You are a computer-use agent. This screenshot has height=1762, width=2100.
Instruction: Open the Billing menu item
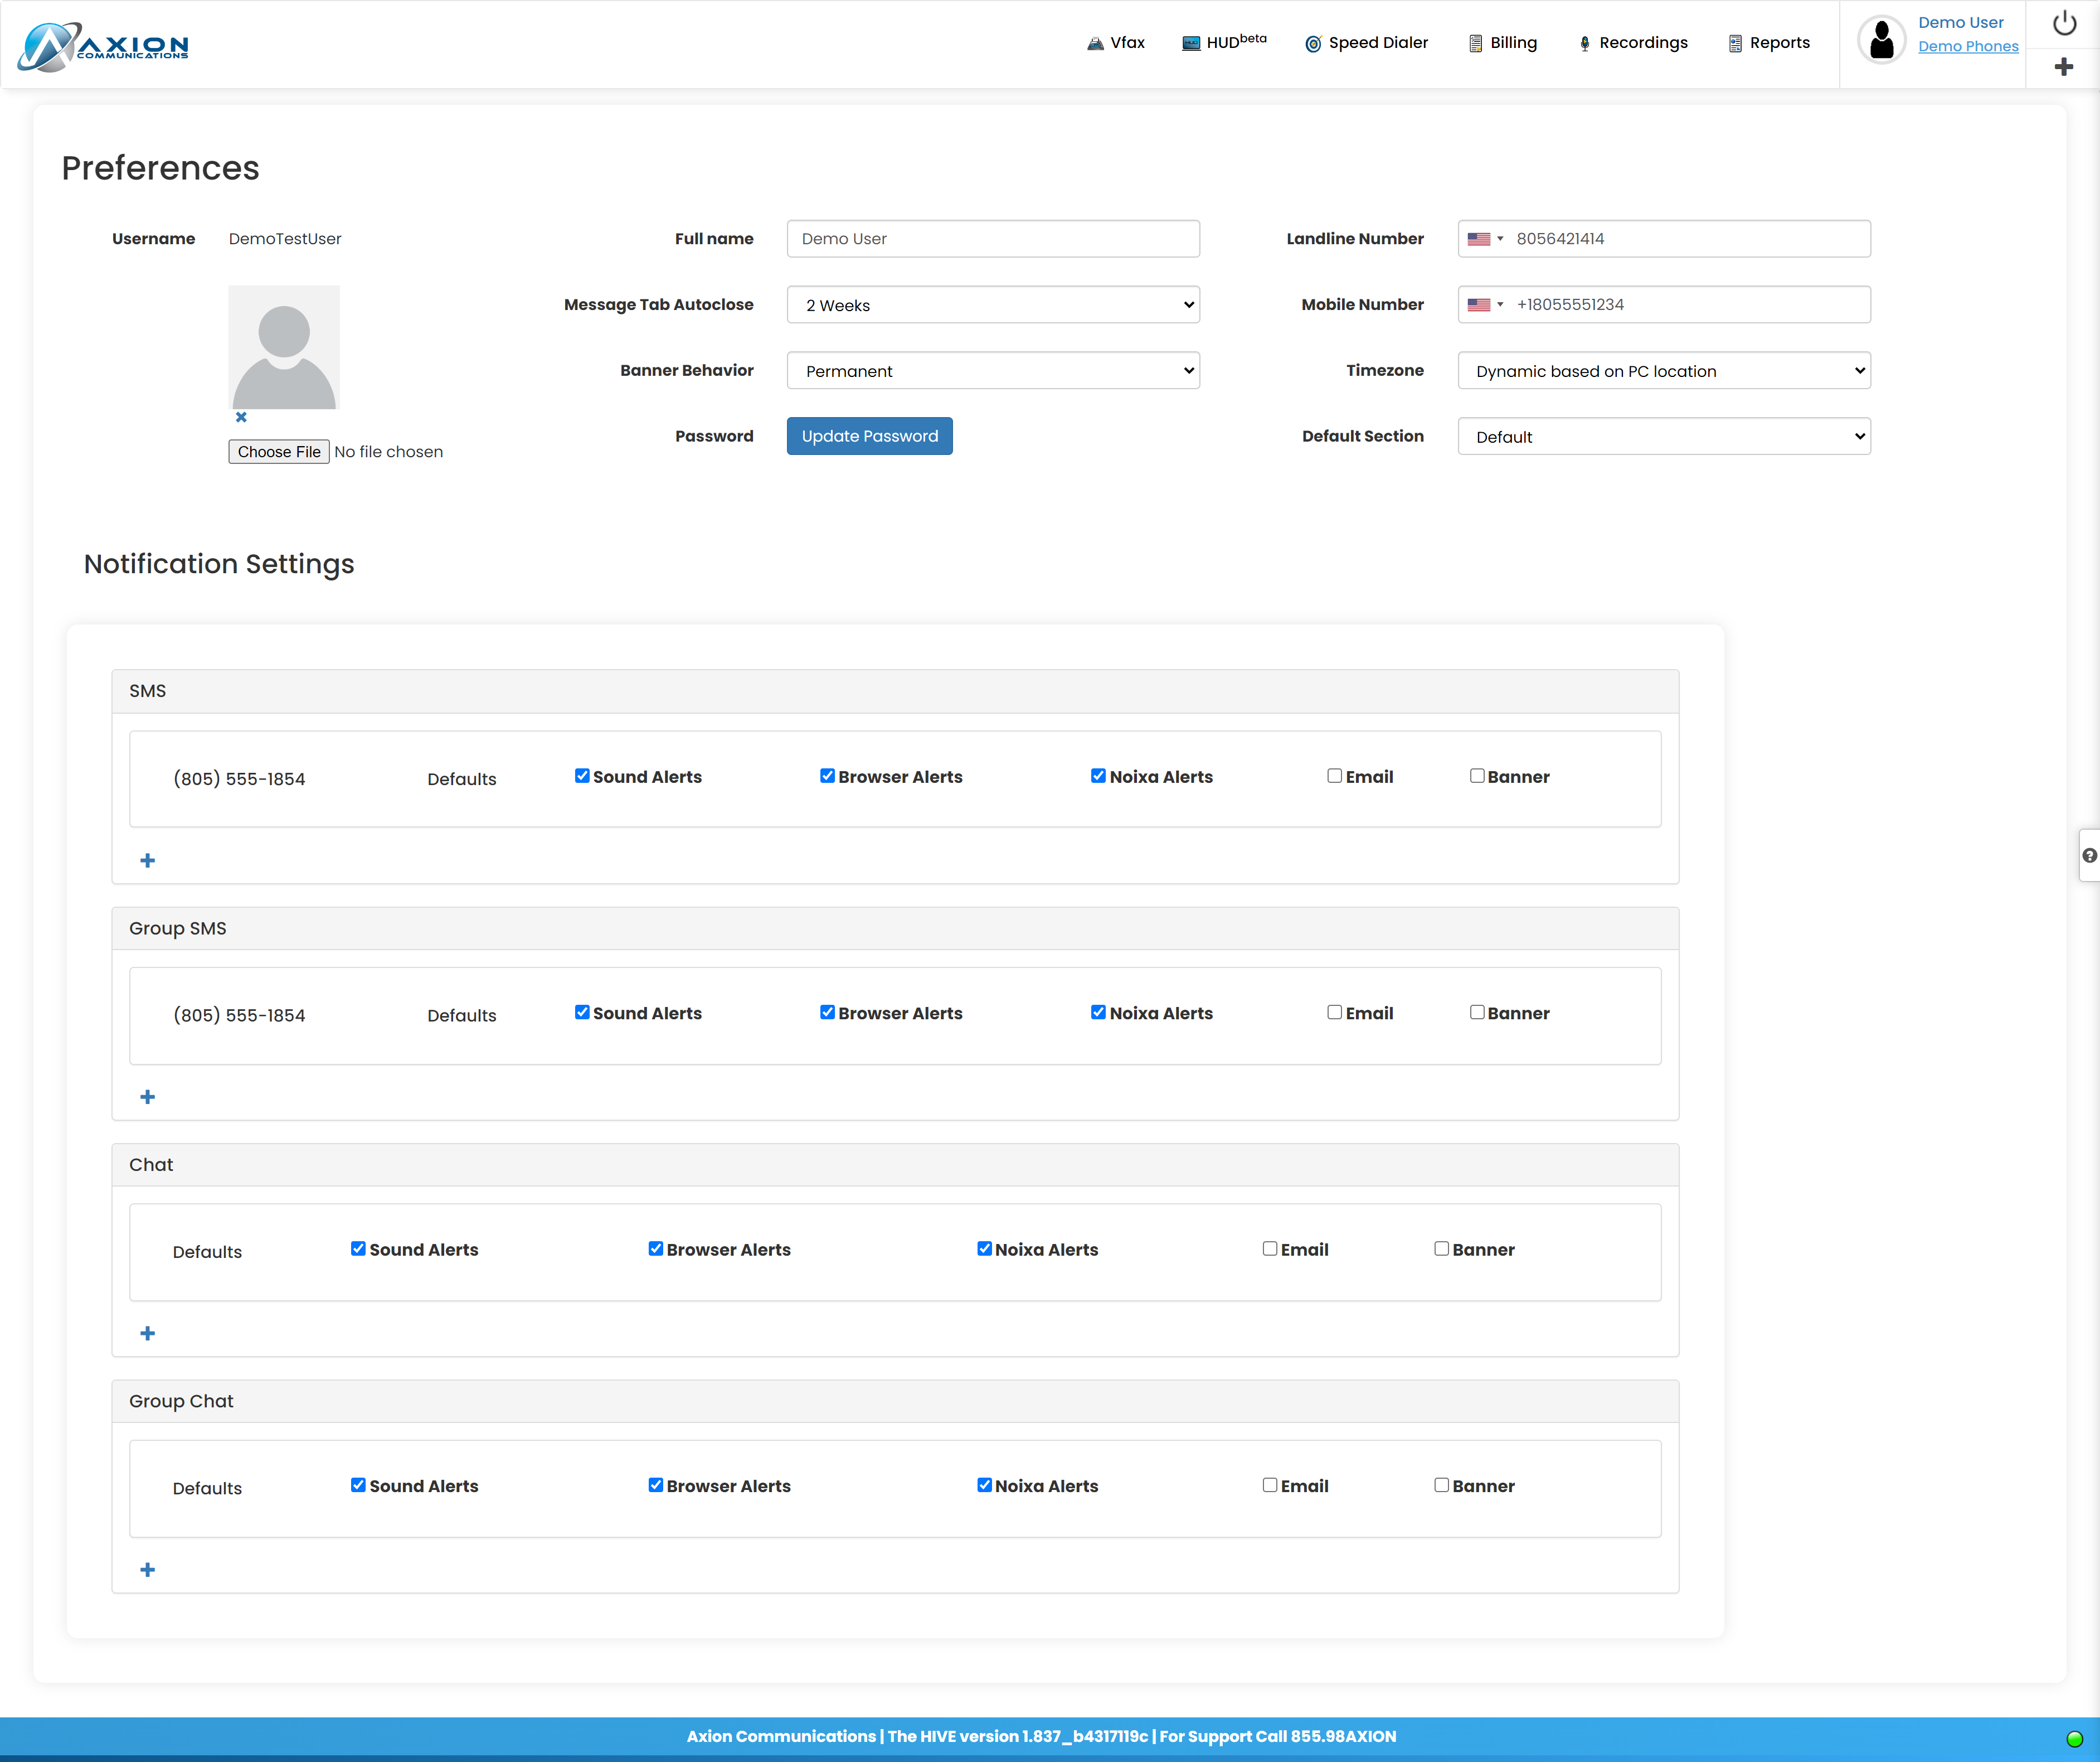point(1502,43)
